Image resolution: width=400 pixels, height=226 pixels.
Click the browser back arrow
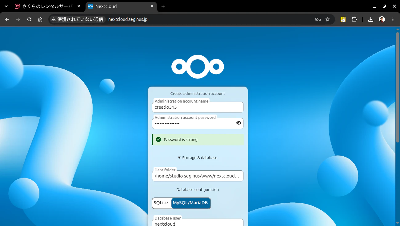(x=7, y=19)
